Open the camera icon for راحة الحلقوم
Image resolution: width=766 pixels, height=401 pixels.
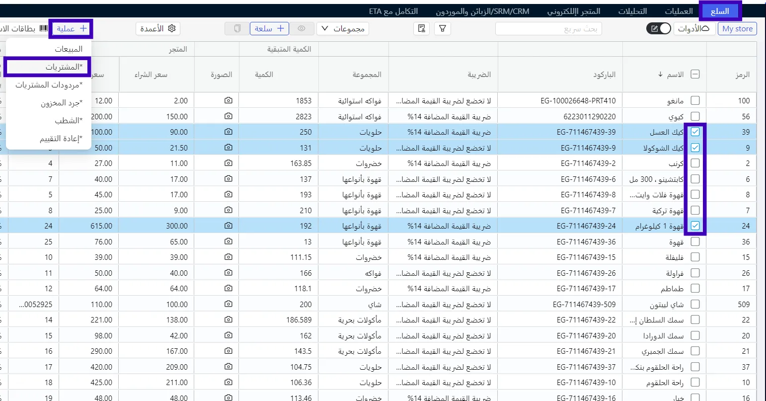click(x=228, y=382)
